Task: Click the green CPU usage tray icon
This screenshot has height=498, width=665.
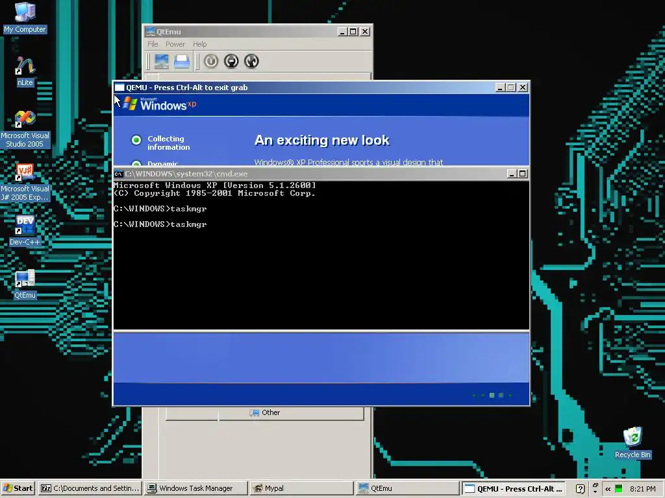Action: point(619,489)
